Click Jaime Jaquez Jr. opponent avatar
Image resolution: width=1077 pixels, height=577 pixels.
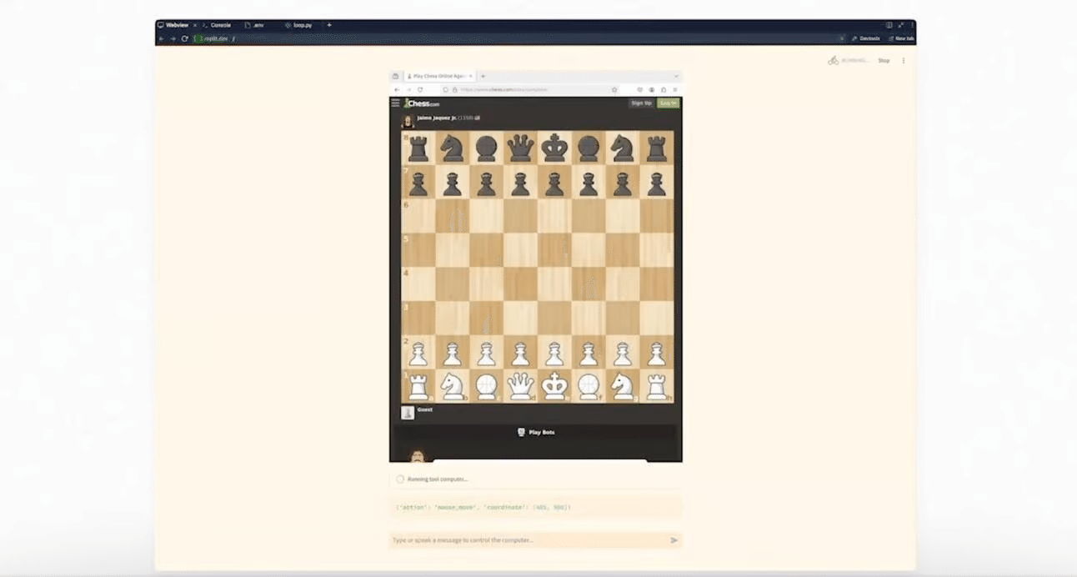(x=408, y=120)
